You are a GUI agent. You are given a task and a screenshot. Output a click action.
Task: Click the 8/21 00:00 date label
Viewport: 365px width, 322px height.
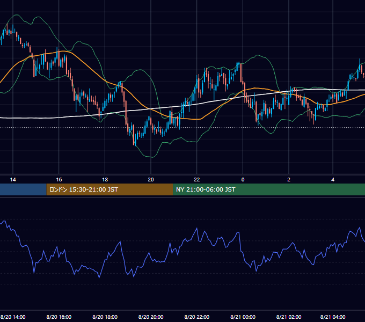(243, 317)
